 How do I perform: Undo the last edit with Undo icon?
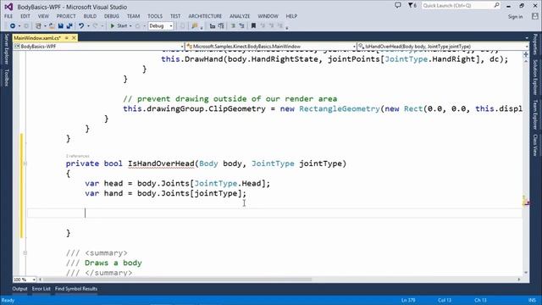tap(81, 26)
